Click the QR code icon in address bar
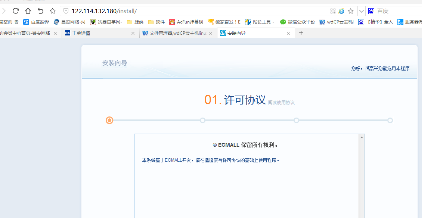 click(x=333, y=11)
